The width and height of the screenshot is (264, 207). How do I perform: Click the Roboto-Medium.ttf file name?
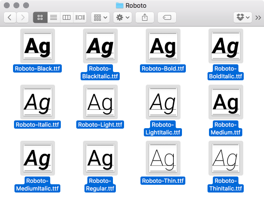click(225, 128)
